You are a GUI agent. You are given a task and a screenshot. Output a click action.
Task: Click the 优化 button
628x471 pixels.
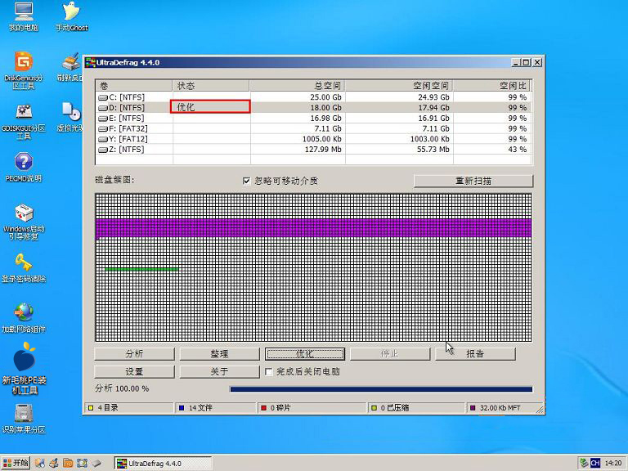coord(305,354)
